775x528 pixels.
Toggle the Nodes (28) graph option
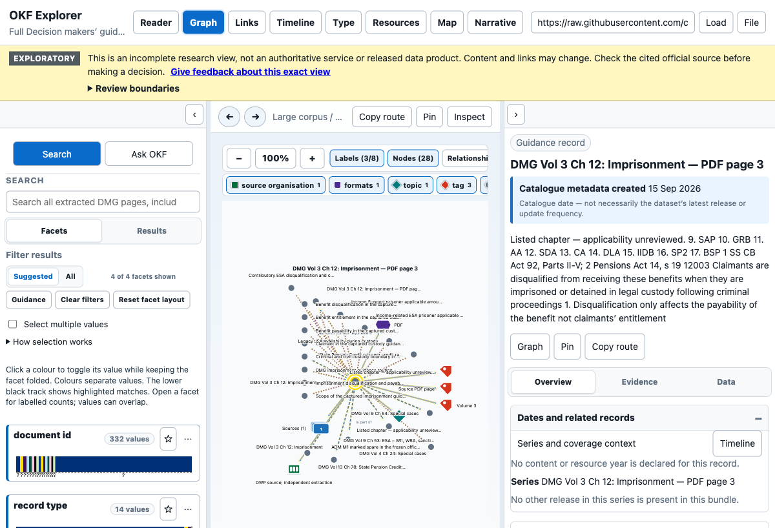pos(413,158)
